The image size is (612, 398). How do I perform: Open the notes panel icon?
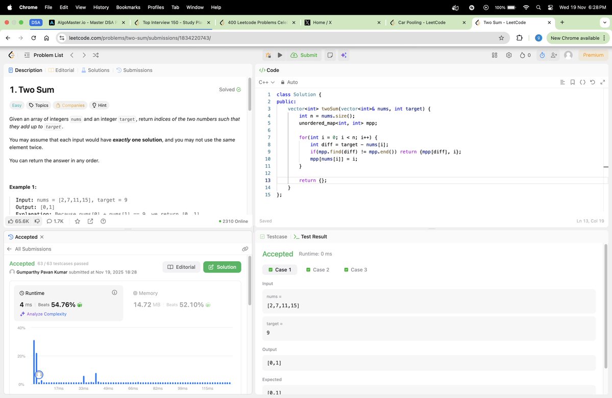(x=329, y=55)
